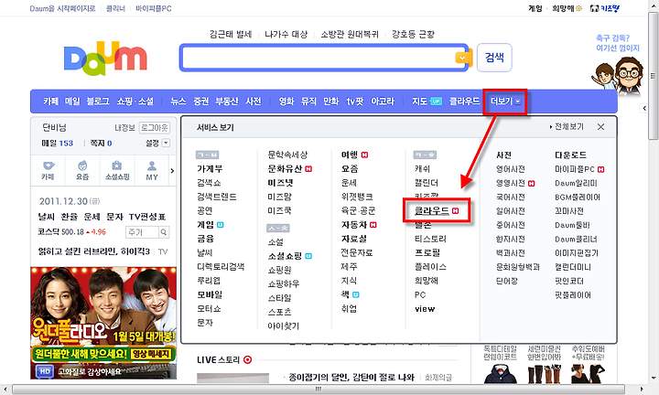The width and height of the screenshot is (659, 395).
Task: Click Daum을 시작페이지로 link at top
Action: pyautogui.click(x=62, y=8)
